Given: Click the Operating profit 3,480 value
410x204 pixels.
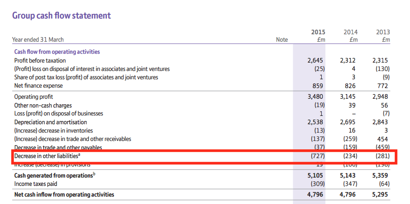Looking at the screenshot, I should pyautogui.click(x=316, y=97).
